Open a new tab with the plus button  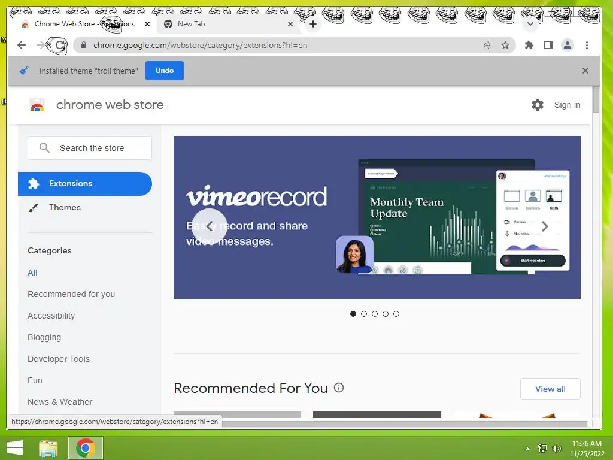pos(312,24)
